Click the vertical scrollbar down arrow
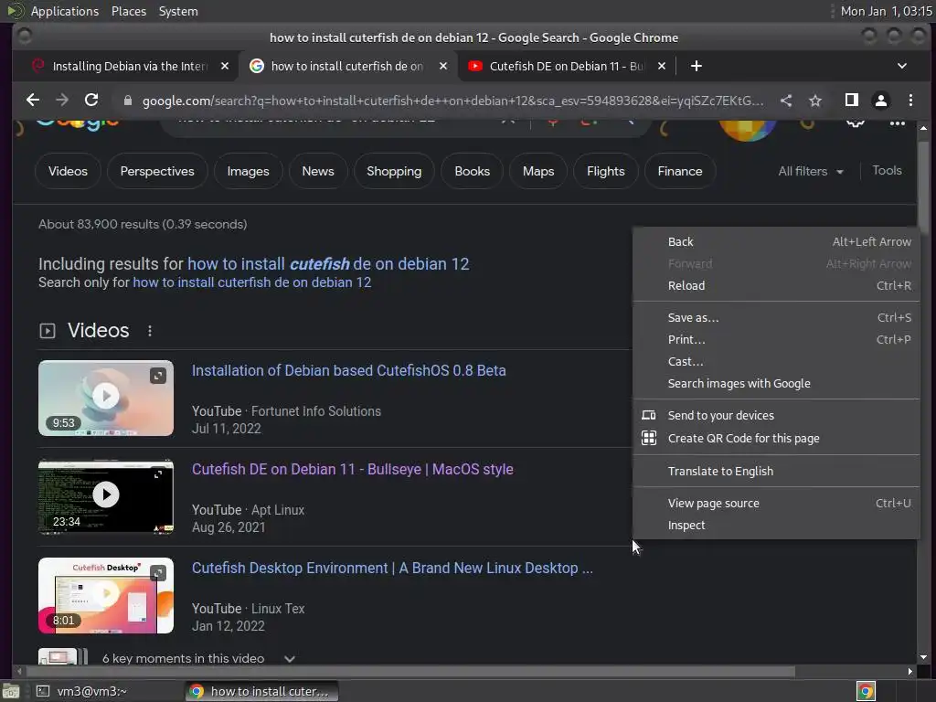 click(923, 657)
